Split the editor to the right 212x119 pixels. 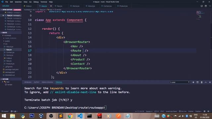click(206, 6)
